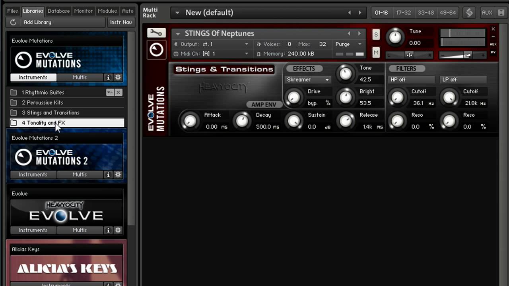The width and height of the screenshot is (509, 286).
Task: Toggle the LP off filter switch
Action: (463, 79)
